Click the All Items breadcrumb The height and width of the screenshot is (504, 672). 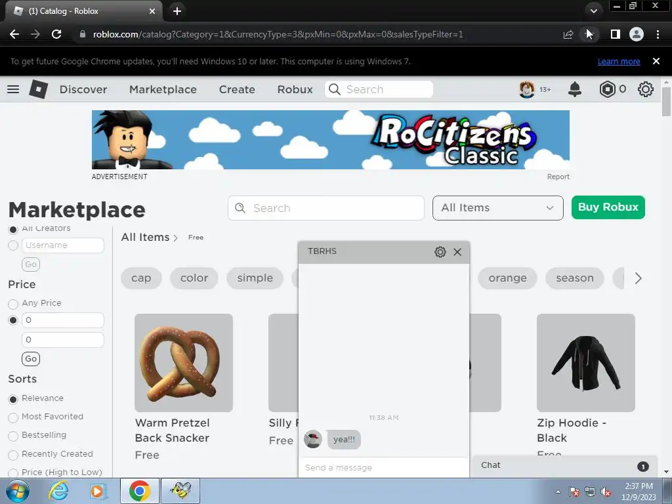tap(145, 237)
